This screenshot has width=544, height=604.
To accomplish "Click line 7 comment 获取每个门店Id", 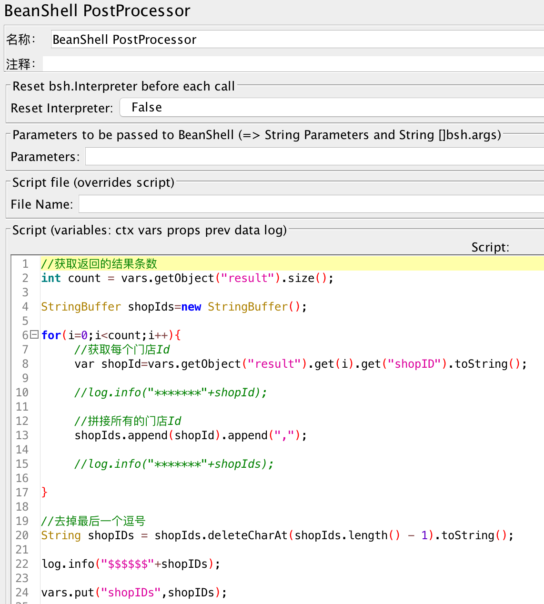I will (122, 350).
